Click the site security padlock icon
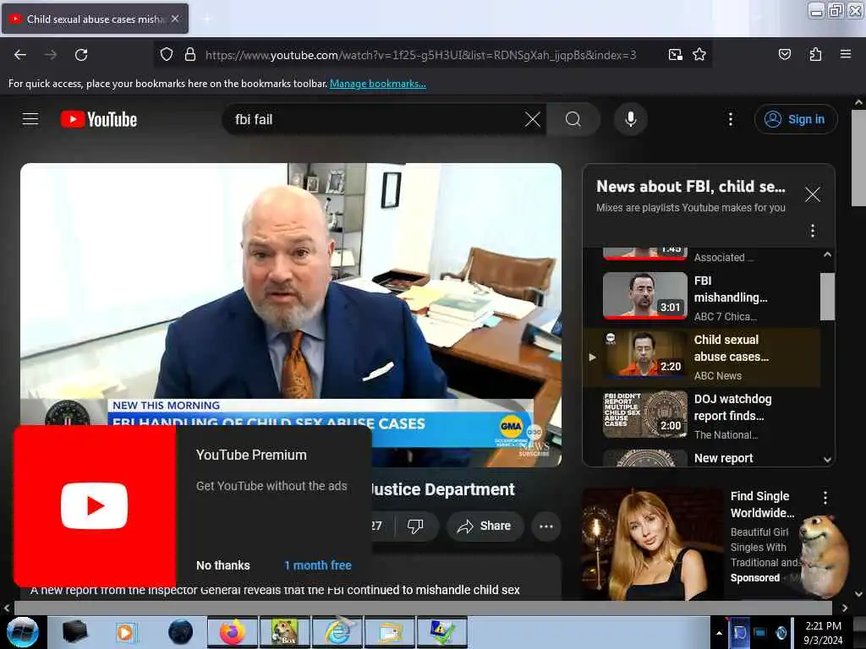Viewport: 866px width, 649px height. pos(190,55)
